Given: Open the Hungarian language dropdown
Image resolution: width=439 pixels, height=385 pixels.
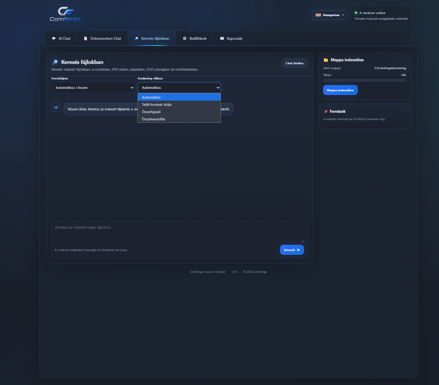Looking at the screenshot, I should [x=330, y=15].
